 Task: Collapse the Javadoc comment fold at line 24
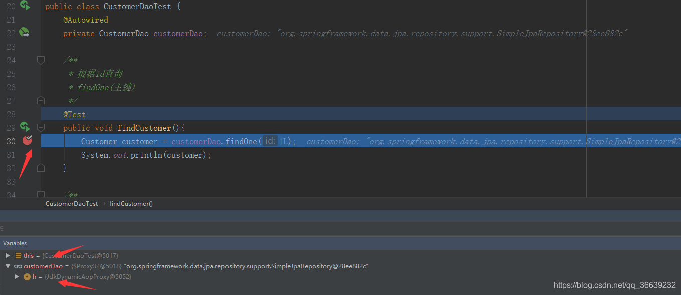(41, 60)
